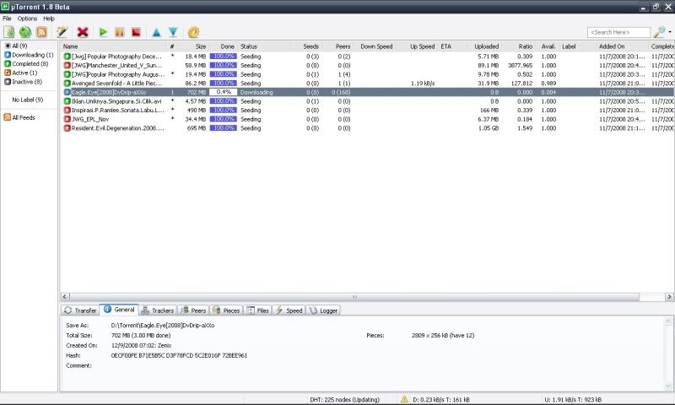Viewport: 675px width, 405px height.
Task: Click the yellow warning icon in status bar
Action: [x=404, y=399]
